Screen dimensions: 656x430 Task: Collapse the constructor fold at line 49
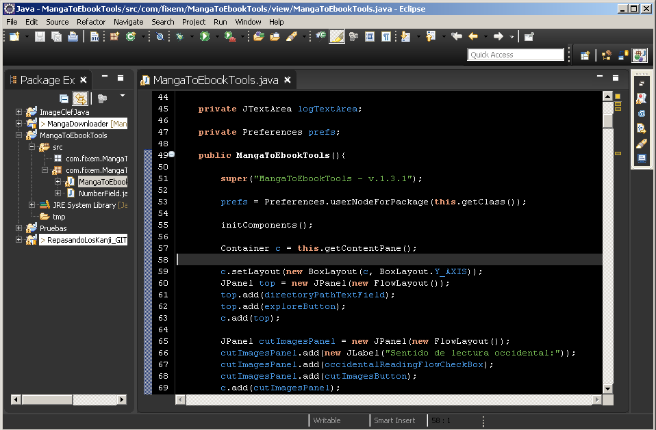[x=171, y=154]
